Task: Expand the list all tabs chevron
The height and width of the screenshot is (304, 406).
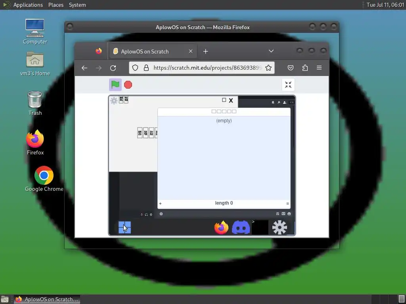Action: [271, 51]
